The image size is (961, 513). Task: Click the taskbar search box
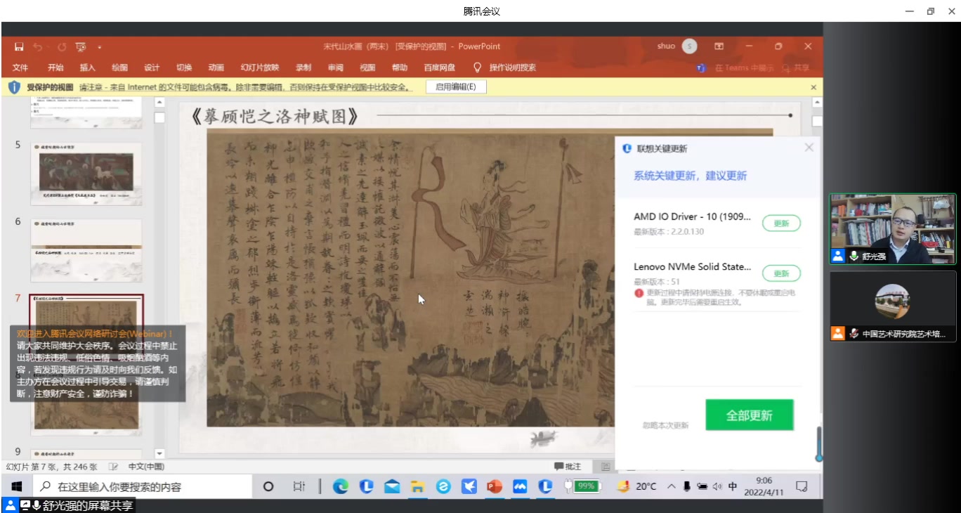(143, 486)
